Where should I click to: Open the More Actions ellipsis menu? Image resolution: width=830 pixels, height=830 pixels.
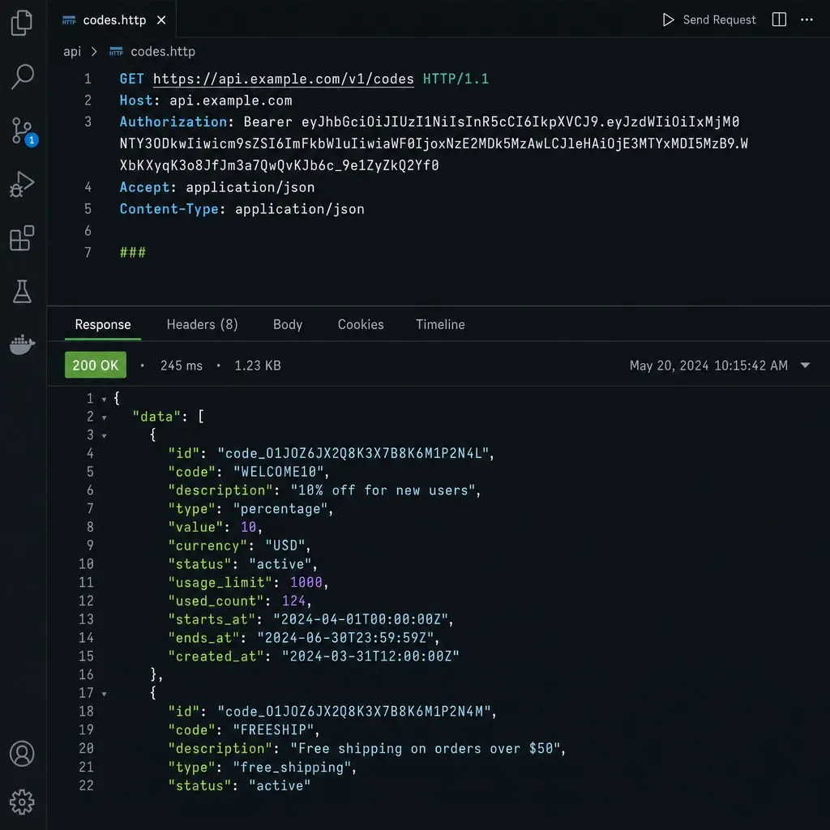click(806, 19)
